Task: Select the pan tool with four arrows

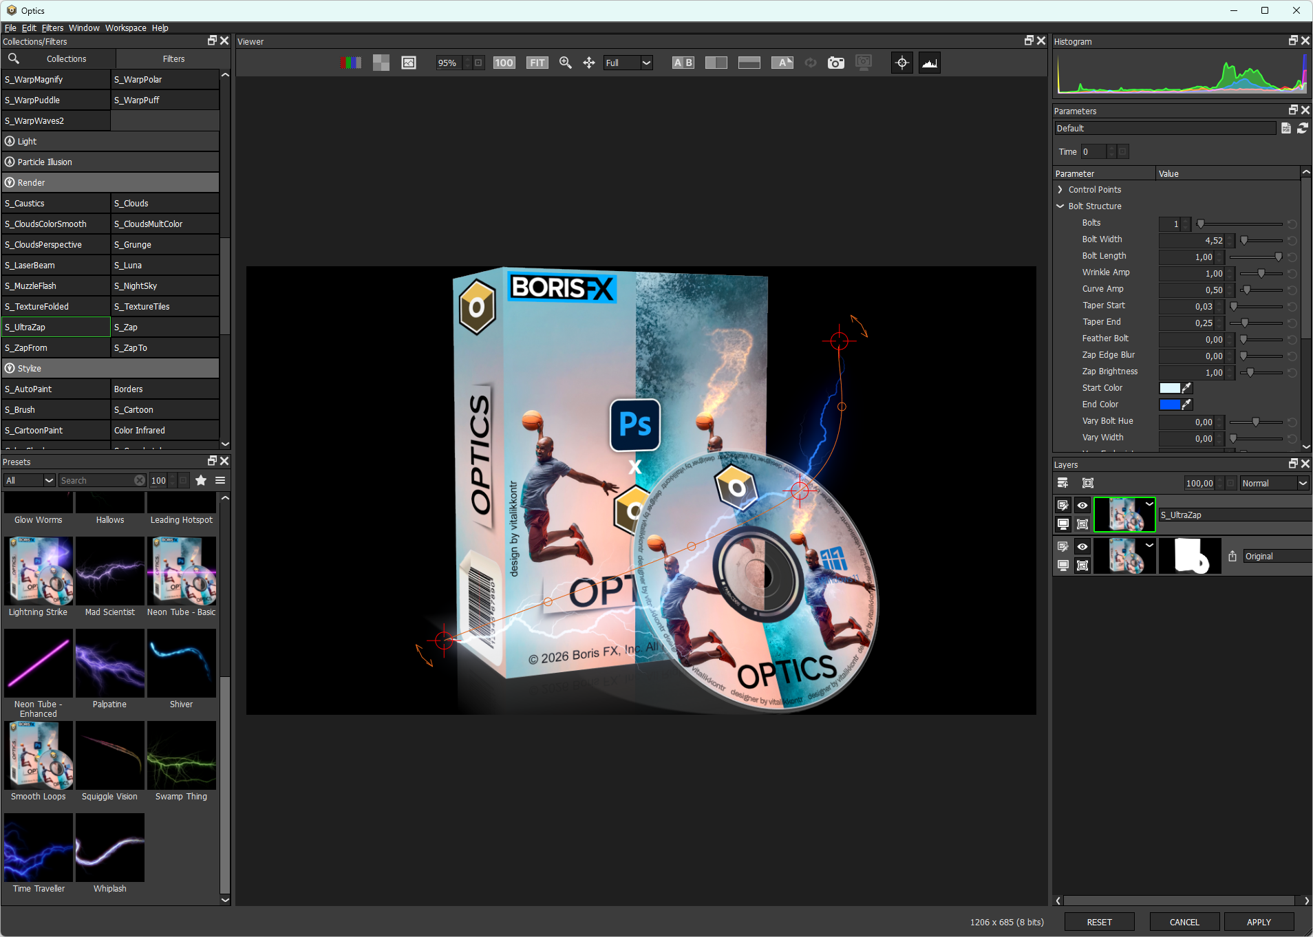Action: pos(589,63)
